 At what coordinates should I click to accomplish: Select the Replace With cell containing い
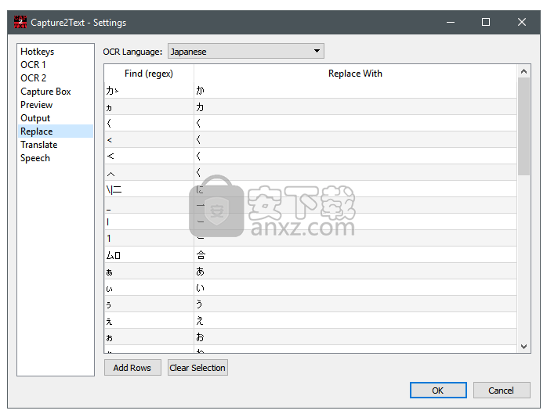pos(355,287)
